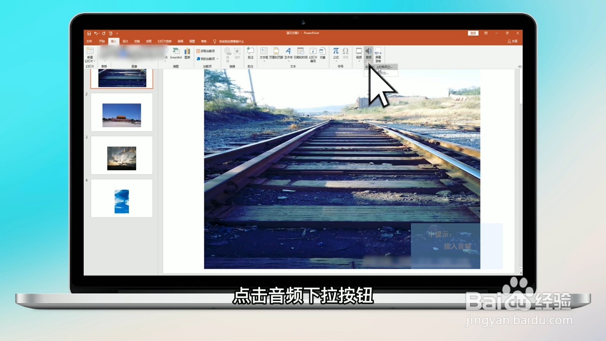Image resolution: width=606 pixels, height=341 pixels.
Task: Click the 登录 sign-in button
Action: pos(473,33)
